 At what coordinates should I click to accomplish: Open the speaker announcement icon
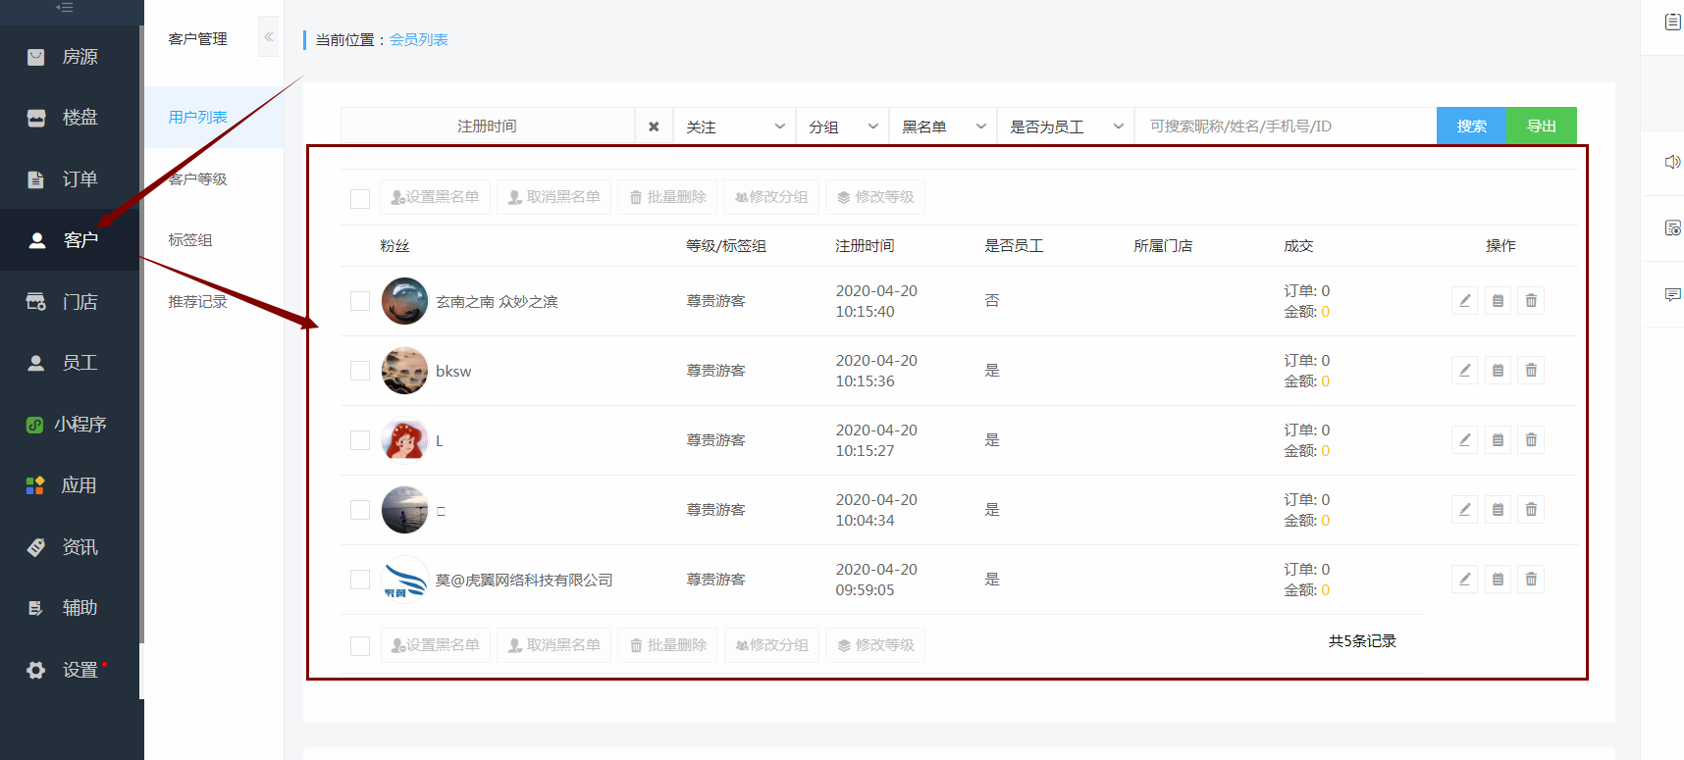click(x=1672, y=162)
